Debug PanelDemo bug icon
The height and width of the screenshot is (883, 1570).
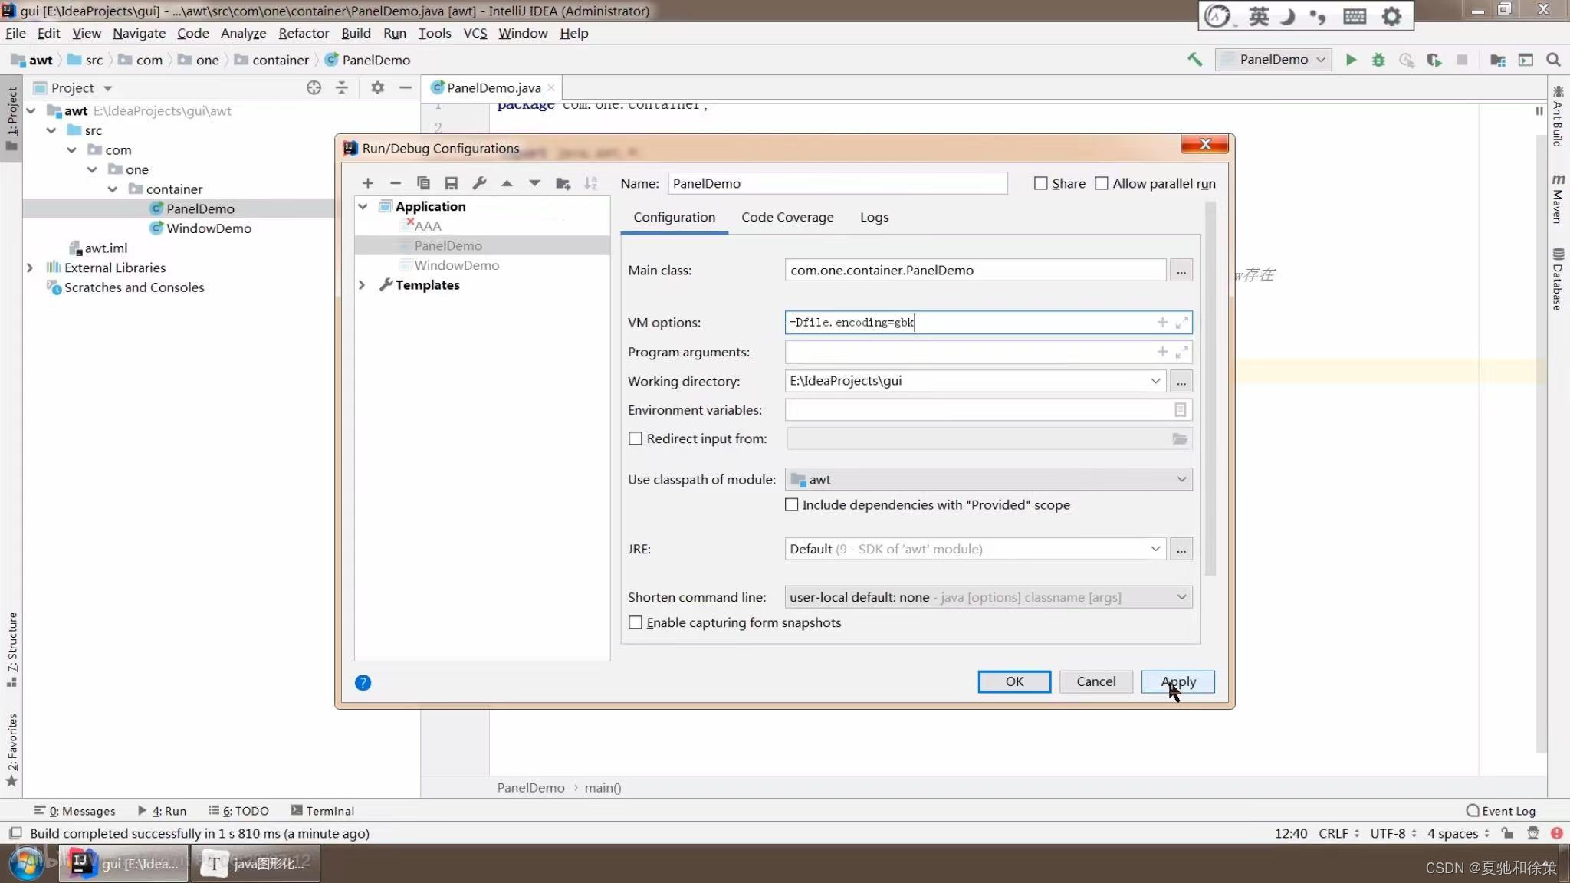click(x=1378, y=60)
